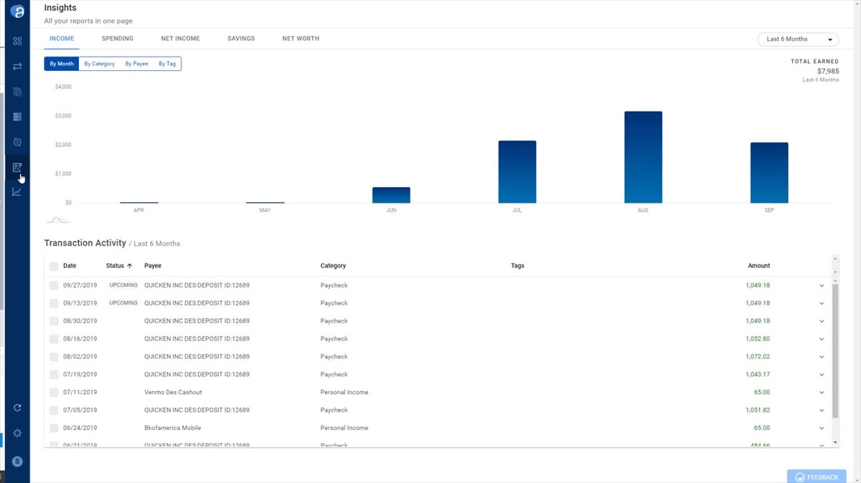Open the investments line chart sidebar icon
861x483 pixels.
point(17,192)
